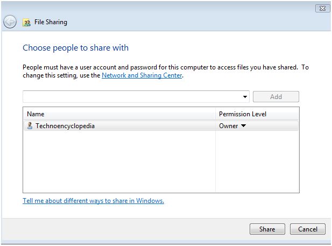Close the File Sharing window
Image resolution: width=332 pixels, height=246 pixels.
pos(322,8)
